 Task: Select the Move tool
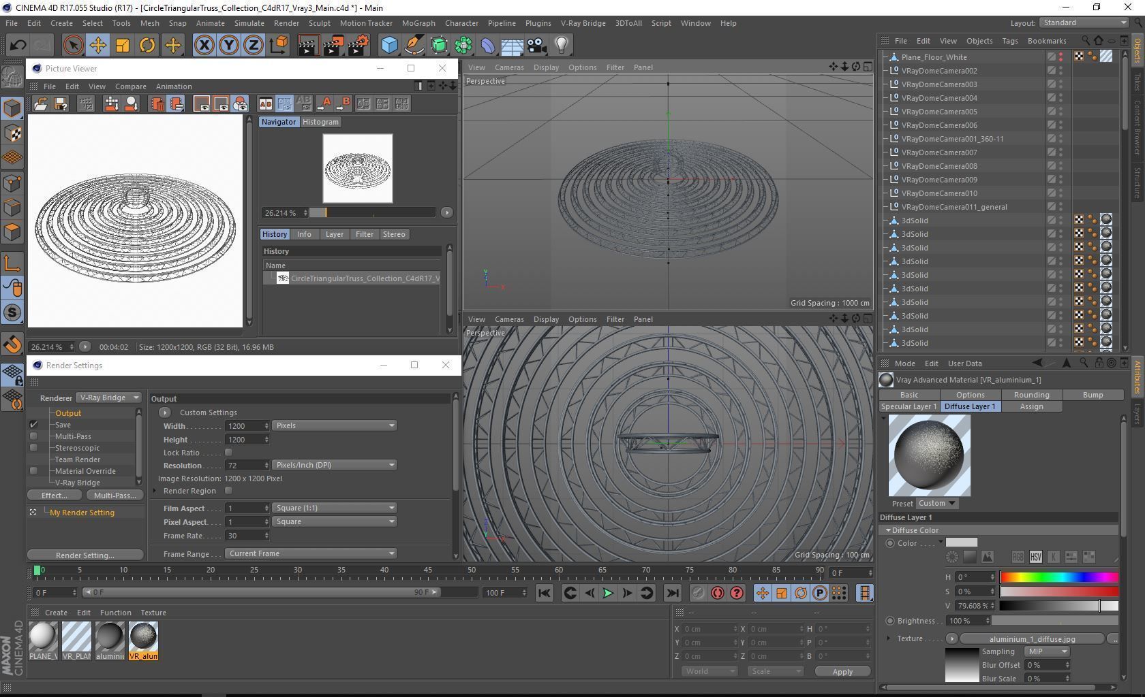97,46
